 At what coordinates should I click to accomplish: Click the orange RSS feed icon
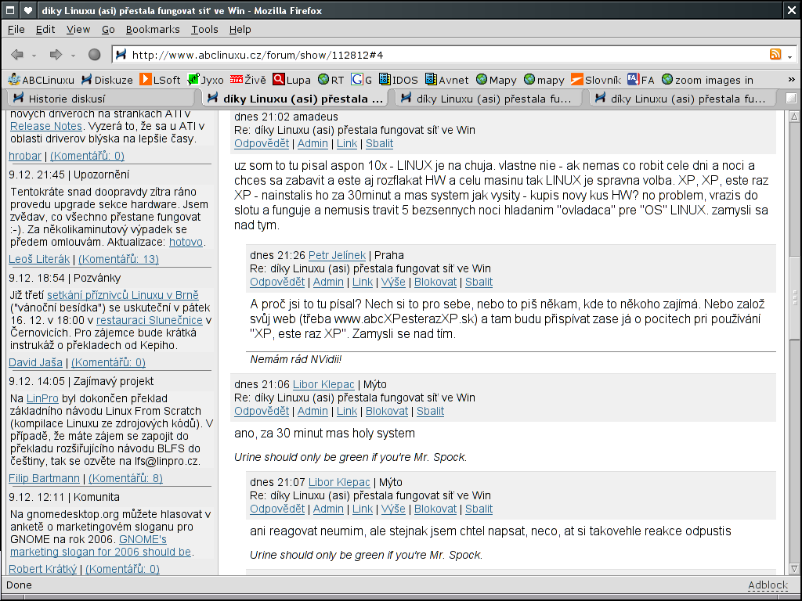775,55
